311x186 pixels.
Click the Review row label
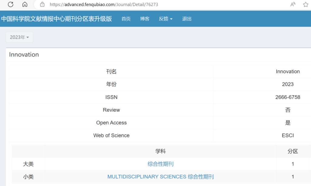point(111,110)
